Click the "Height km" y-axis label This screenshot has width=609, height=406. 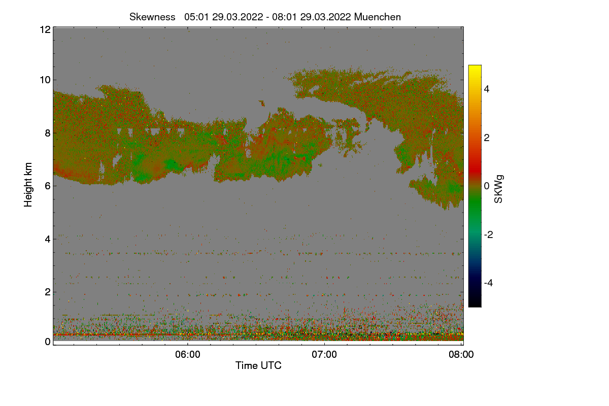[28, 184]
